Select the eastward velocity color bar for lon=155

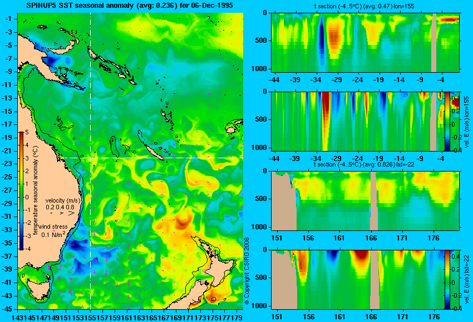(447, 122)
